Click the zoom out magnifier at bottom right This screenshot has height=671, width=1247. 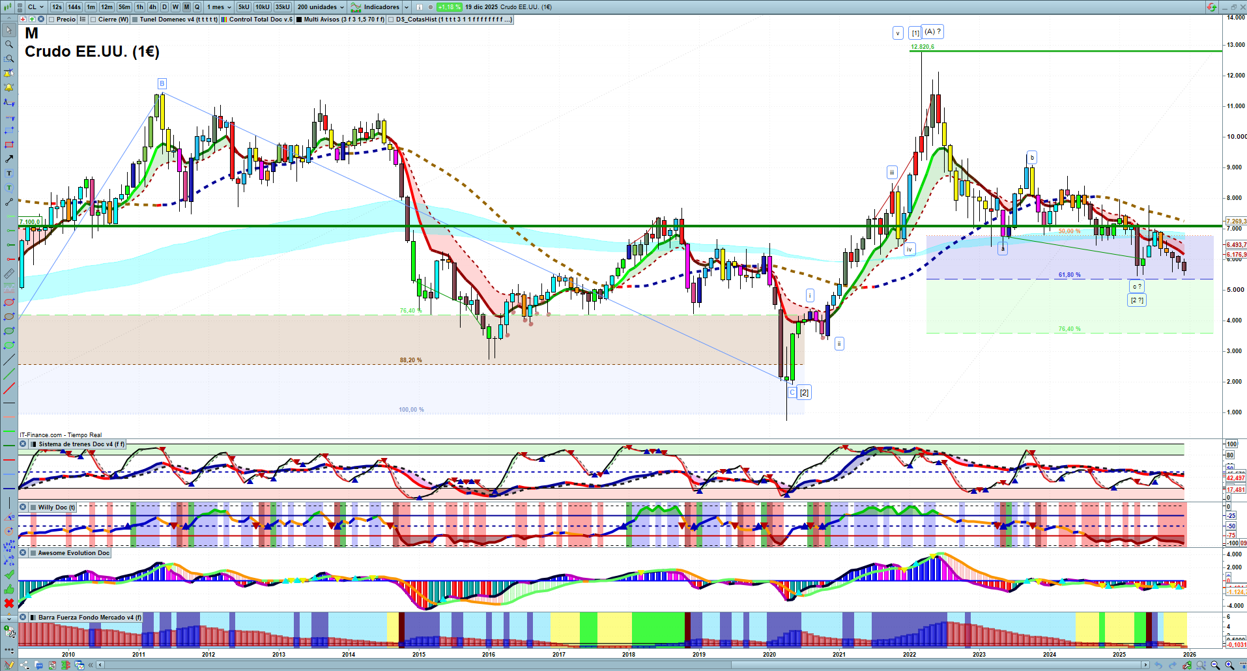point(1215,665)
